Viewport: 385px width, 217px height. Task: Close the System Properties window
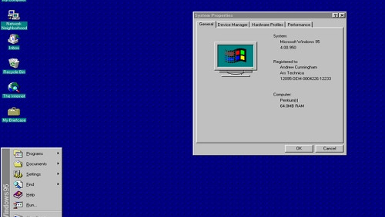(342, 15)
